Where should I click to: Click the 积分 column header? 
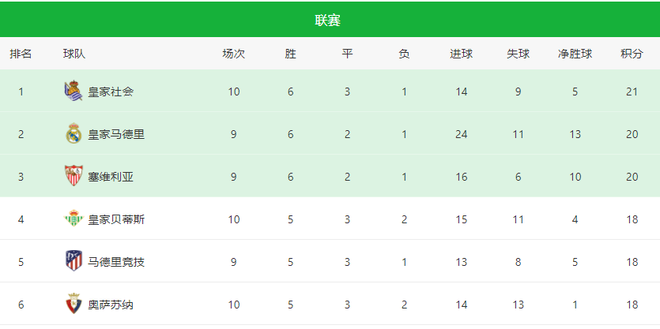coord(632,54)
